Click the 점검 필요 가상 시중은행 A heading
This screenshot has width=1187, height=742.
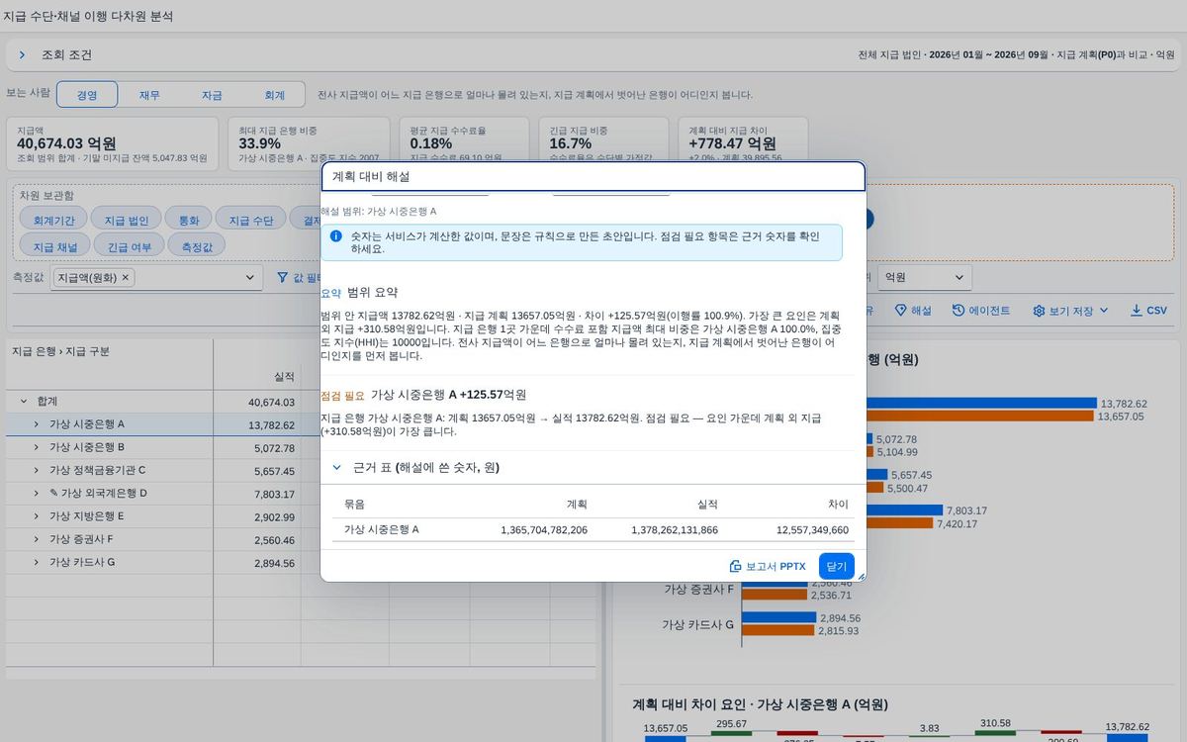point(423,395)
